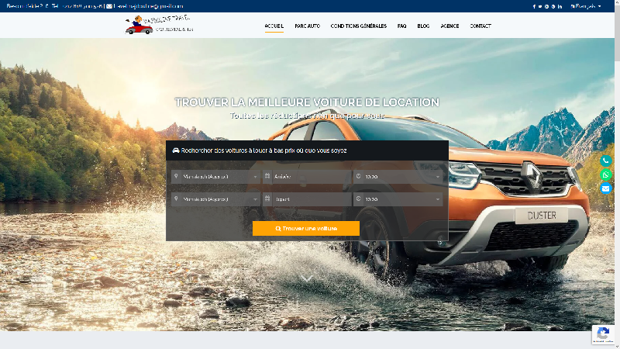Viewport: 620px width, 349px height.
Task: Open the AGENCE menu item
Action: point(449,26)
